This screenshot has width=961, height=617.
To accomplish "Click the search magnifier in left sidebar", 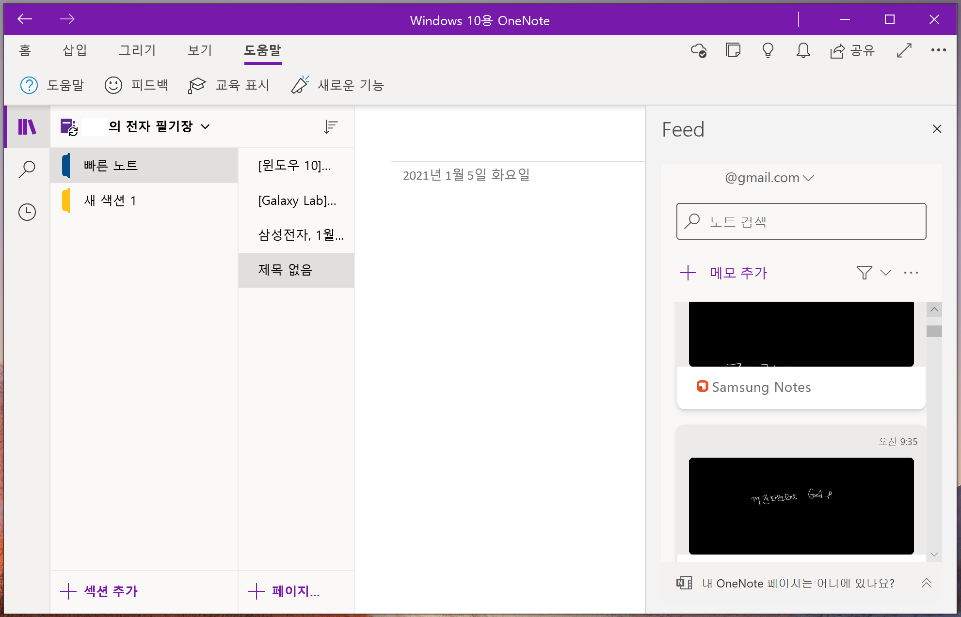I will [27, 169].
